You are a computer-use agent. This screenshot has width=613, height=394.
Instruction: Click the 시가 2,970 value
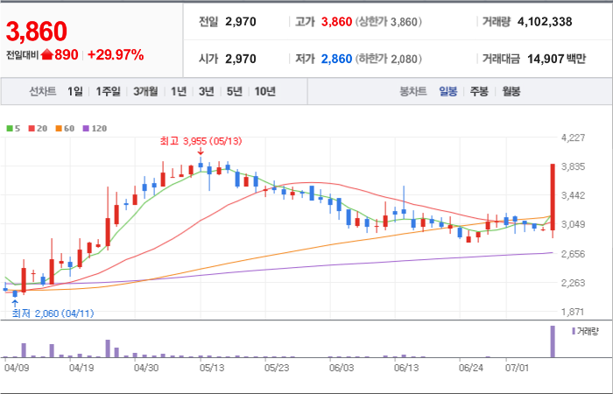[241, 59]
